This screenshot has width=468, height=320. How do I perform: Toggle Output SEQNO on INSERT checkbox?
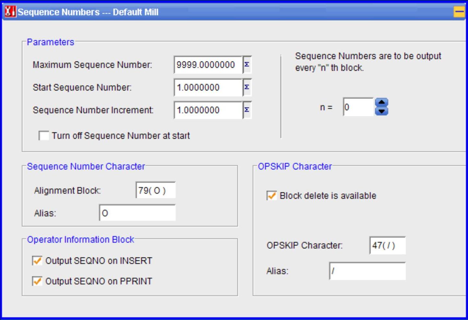tap(37, 261)
